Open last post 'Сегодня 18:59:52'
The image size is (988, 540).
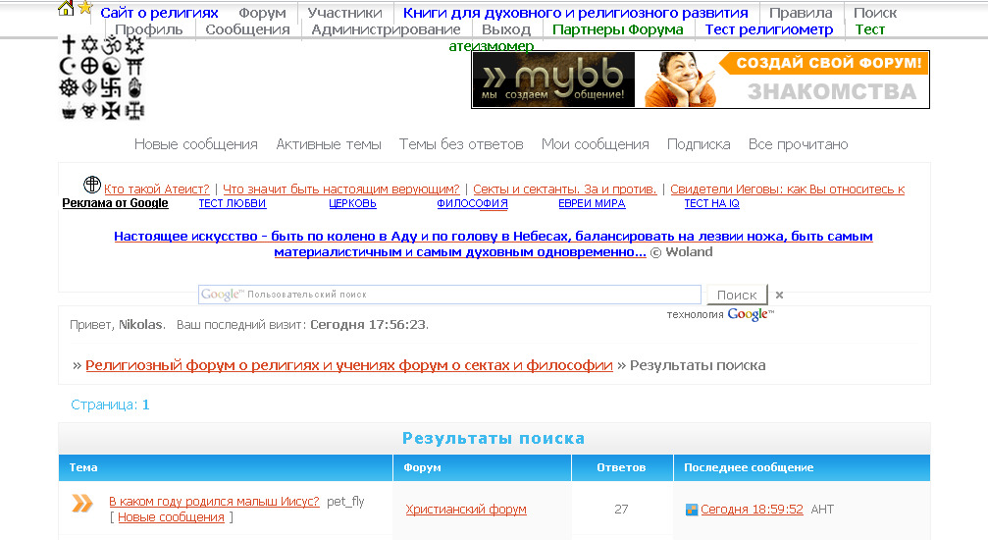(x=752, y=510)
